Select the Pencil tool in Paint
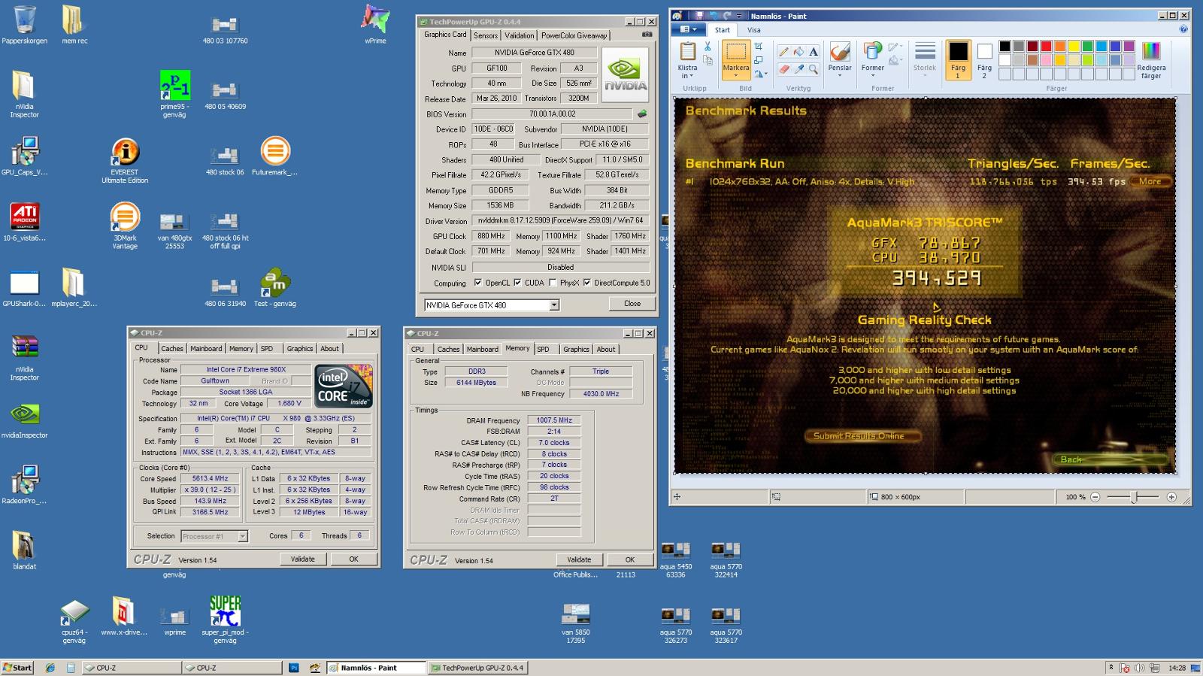This screenshot has width=1203, height=676. [783, 52]
